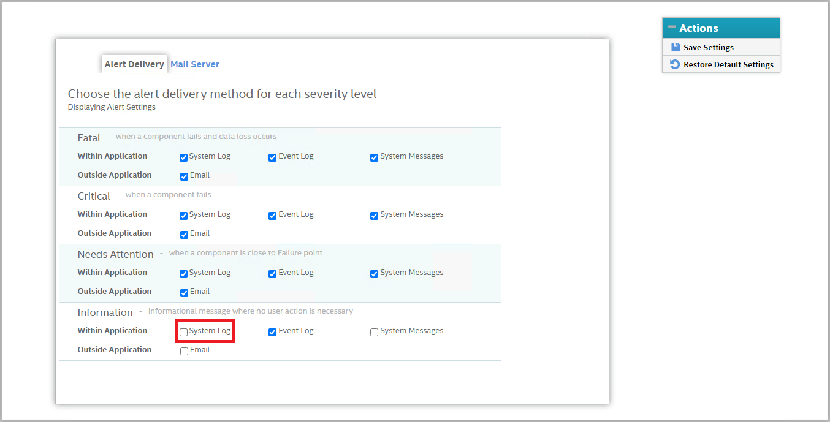The image size is (830, 422).
Task: Disable Email for Critical alerts
Action: 184,235
